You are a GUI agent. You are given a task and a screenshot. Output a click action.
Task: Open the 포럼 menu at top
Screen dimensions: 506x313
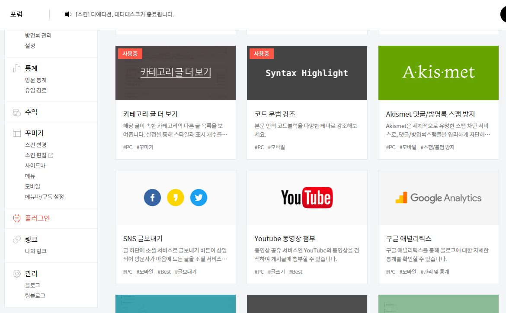pyautogui.click(x=16, y=14)
